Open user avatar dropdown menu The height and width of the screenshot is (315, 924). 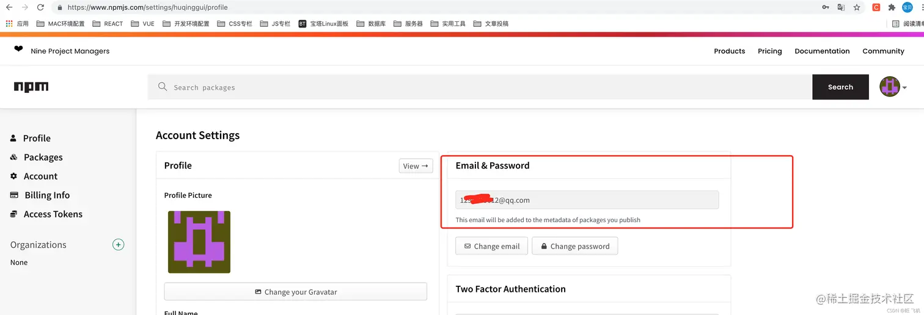click(x=893, y=87)
